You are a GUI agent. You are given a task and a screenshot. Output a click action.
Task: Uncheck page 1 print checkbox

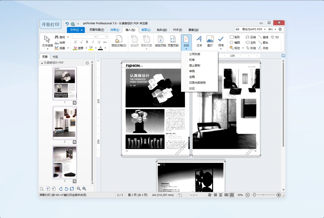pos(74,103)
